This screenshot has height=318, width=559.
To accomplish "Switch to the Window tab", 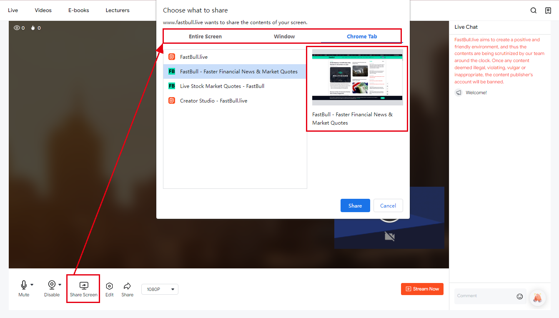I will point(284,36).
